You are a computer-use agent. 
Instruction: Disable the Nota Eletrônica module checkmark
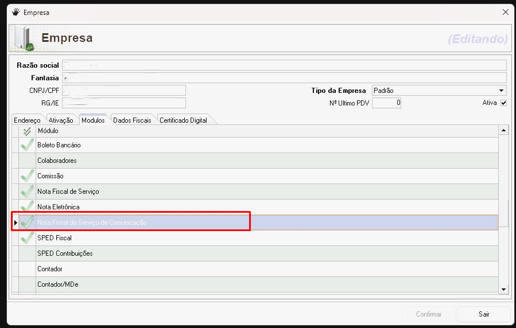(27, 206)
